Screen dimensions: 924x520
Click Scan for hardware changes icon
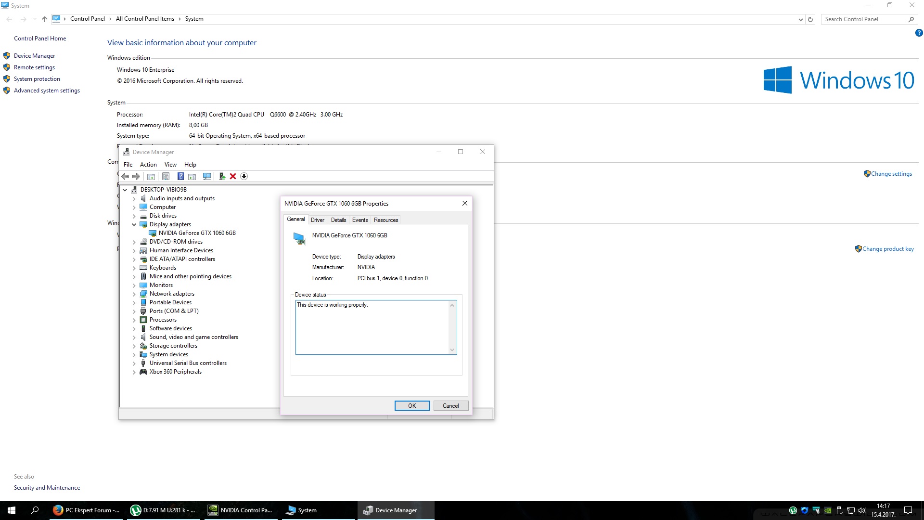point(207,176)
